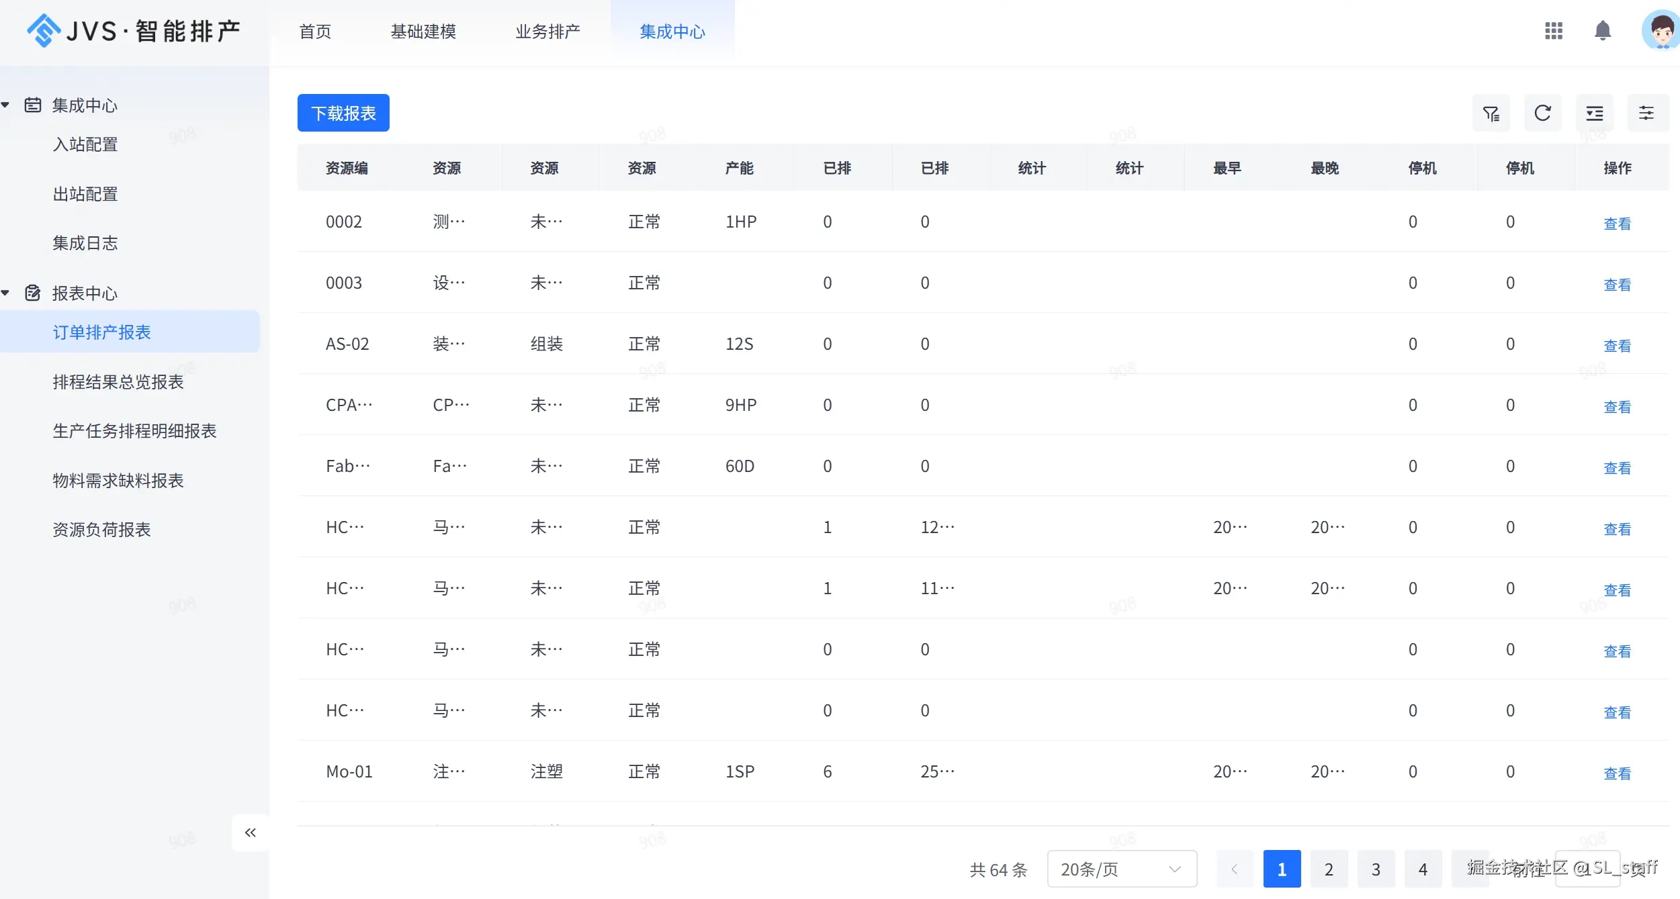Image resolution: width=1680 pixels, height=899 pixels.
Task: Click the JVS logo icon
Action: click(44, 31)
